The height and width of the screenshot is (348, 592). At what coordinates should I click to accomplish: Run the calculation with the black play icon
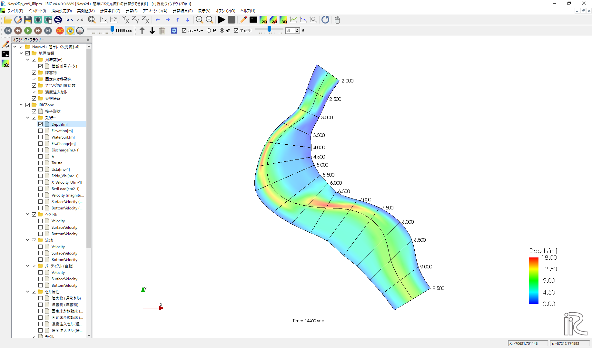pos(221,20)
